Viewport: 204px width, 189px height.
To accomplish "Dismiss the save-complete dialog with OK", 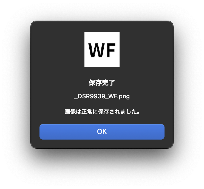I will pyautogui.click(x=102, y=132).
